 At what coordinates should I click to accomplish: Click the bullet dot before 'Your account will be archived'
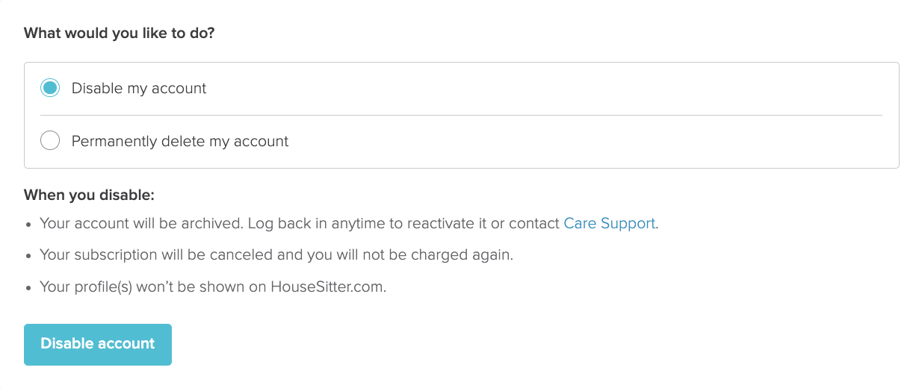click(28, 224)
